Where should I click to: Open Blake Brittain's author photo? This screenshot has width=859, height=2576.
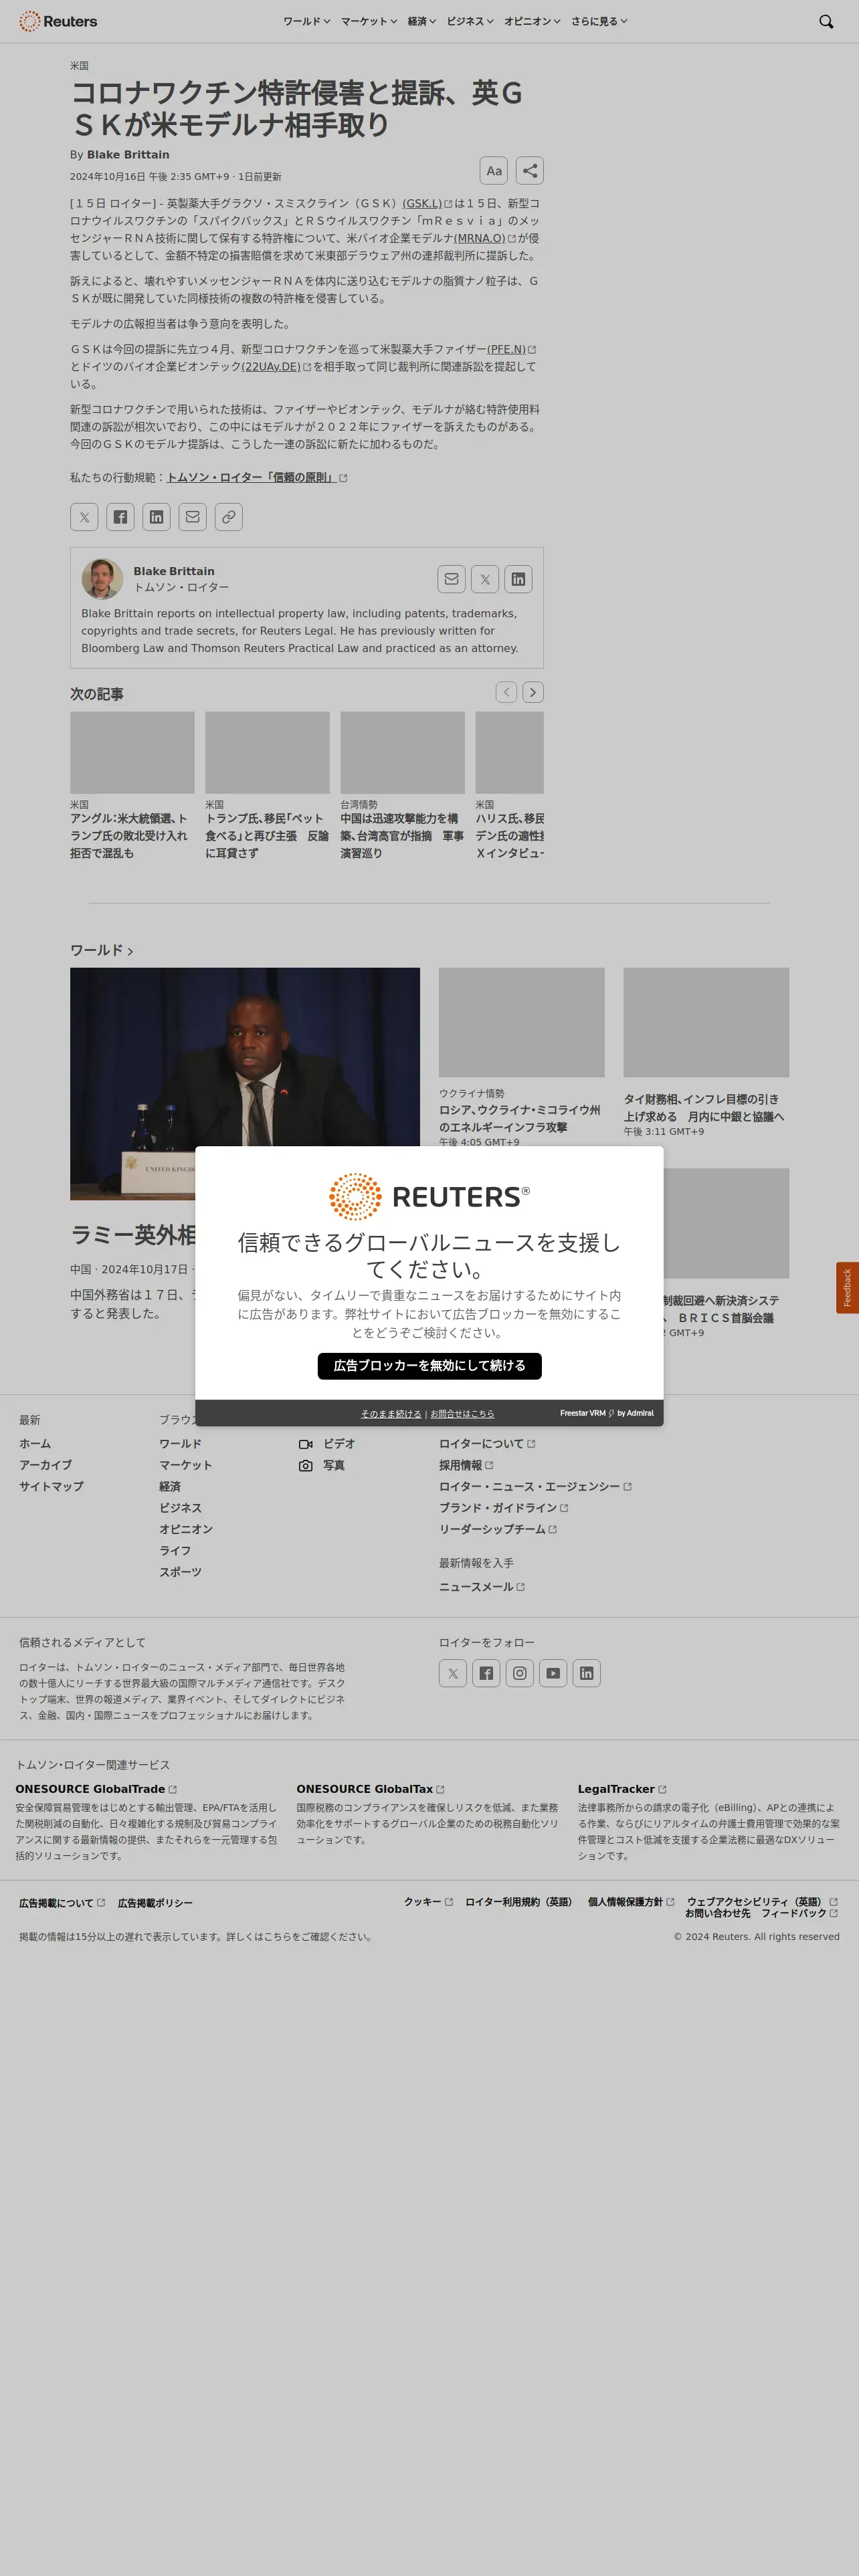pos(102,579)
